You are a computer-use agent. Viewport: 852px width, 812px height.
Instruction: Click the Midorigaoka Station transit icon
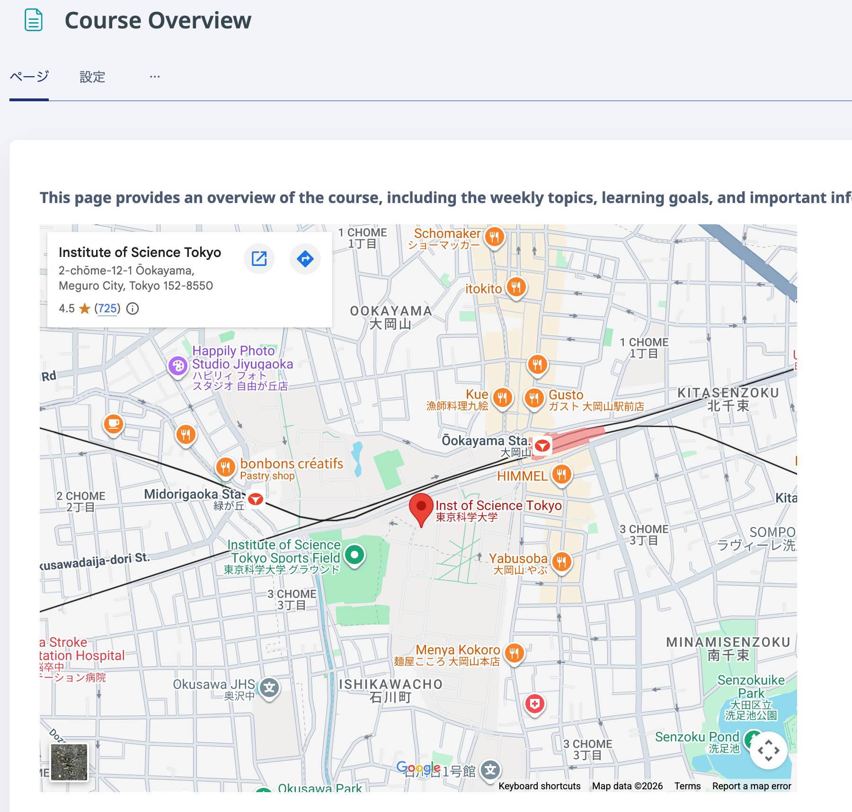(256, 499)
